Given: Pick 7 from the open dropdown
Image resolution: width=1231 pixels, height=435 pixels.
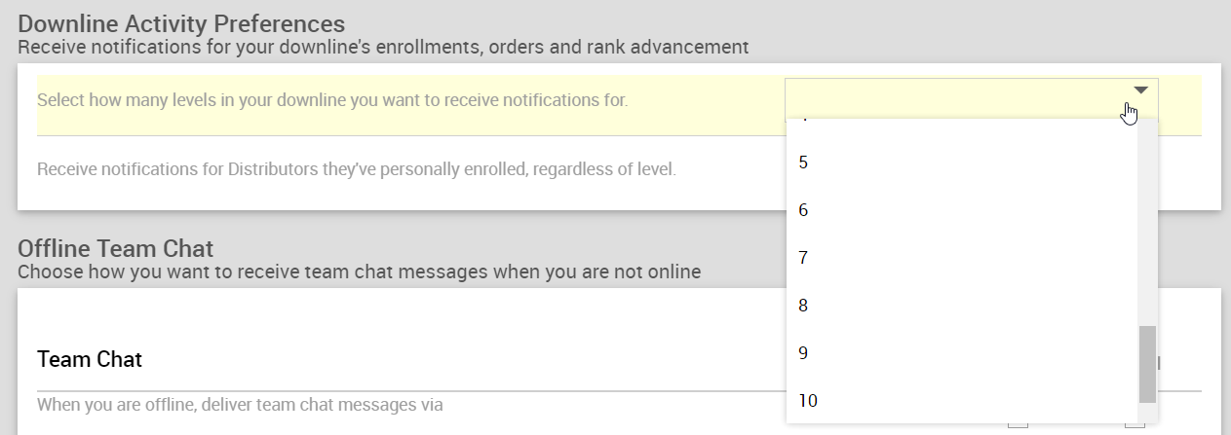Looking at the screenshot, I should [803, 258].
